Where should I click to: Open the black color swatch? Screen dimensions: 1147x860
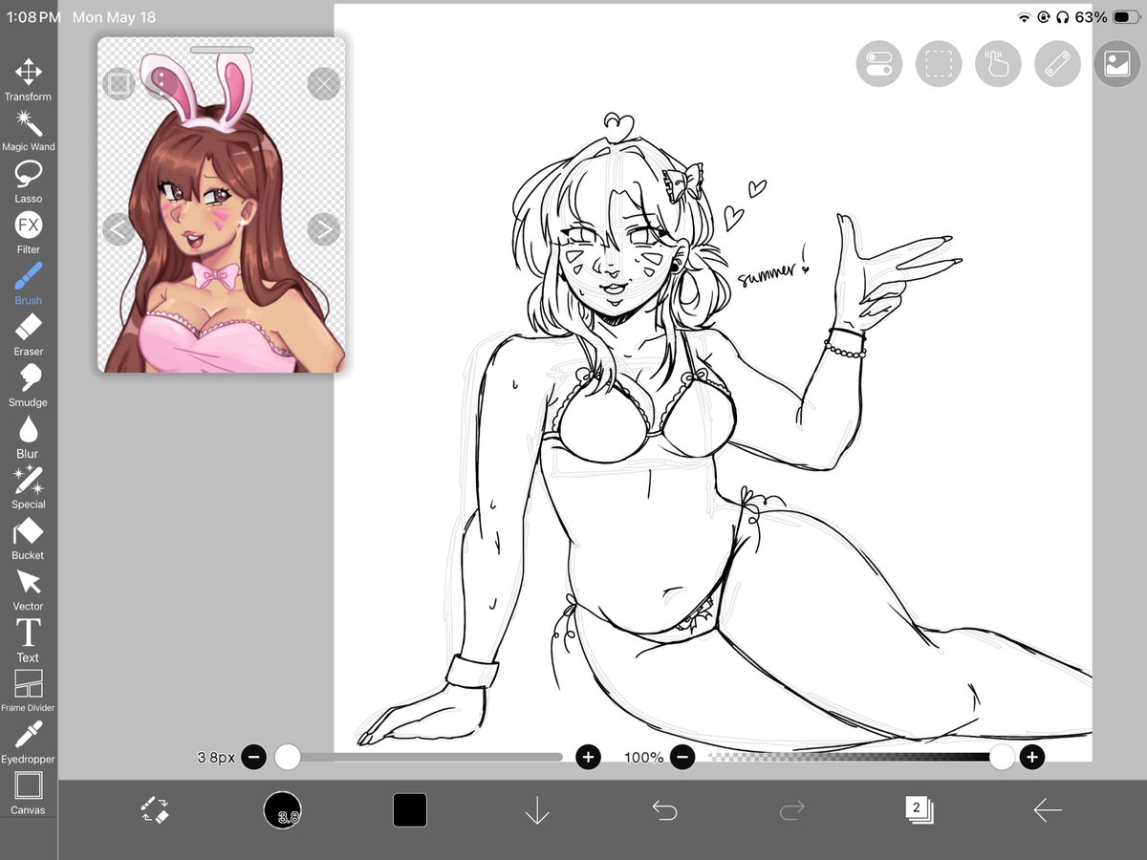pyautogui.click(x=410, y=810)
